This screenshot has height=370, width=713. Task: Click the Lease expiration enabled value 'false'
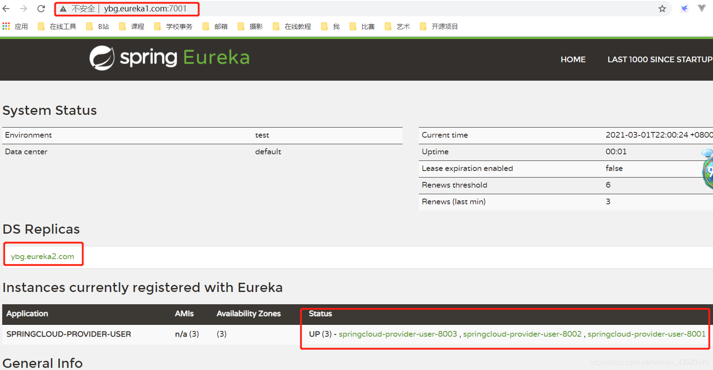coord(614,168)
